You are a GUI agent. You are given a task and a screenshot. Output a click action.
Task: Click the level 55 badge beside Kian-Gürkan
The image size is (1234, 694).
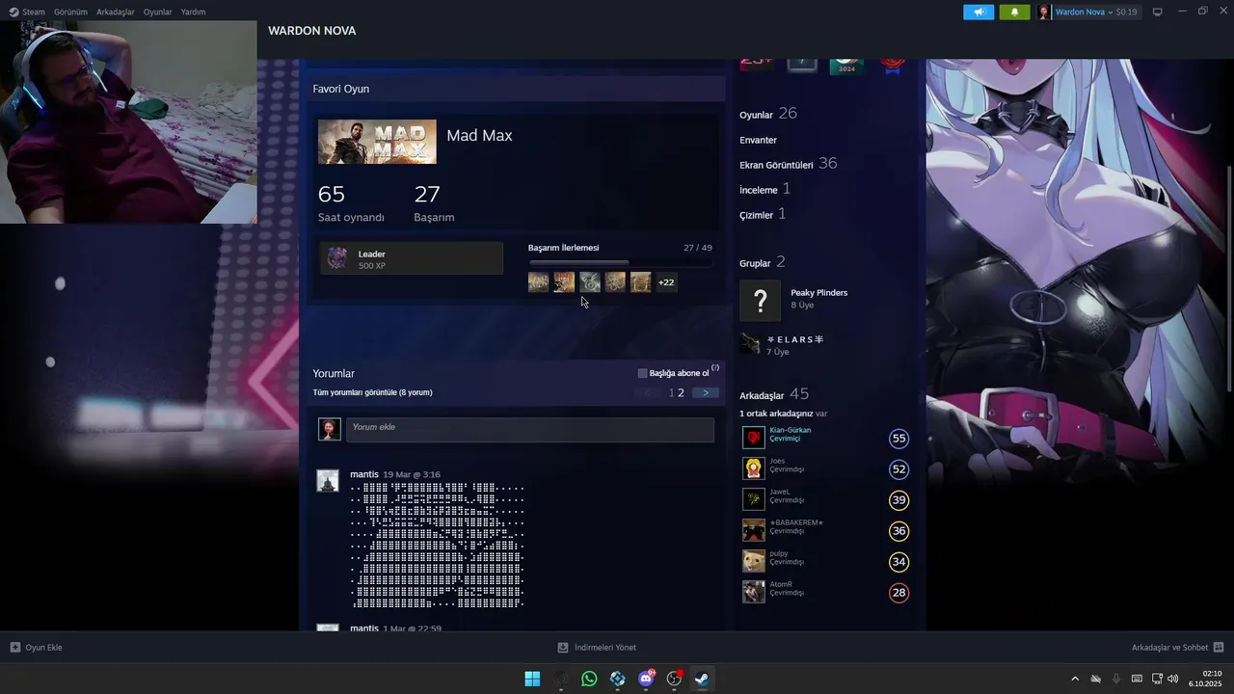[899, 439]
